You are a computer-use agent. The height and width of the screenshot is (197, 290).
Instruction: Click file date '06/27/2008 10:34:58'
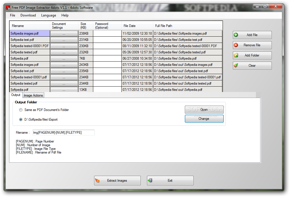pos(137,58)
